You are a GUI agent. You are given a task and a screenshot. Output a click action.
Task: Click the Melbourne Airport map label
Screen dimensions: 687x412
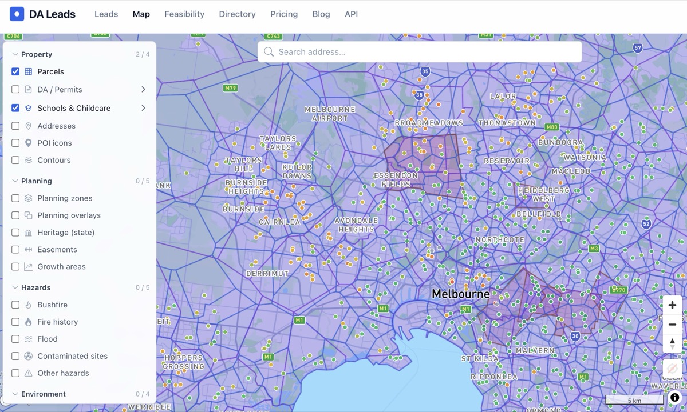click(x=330, y=114)
